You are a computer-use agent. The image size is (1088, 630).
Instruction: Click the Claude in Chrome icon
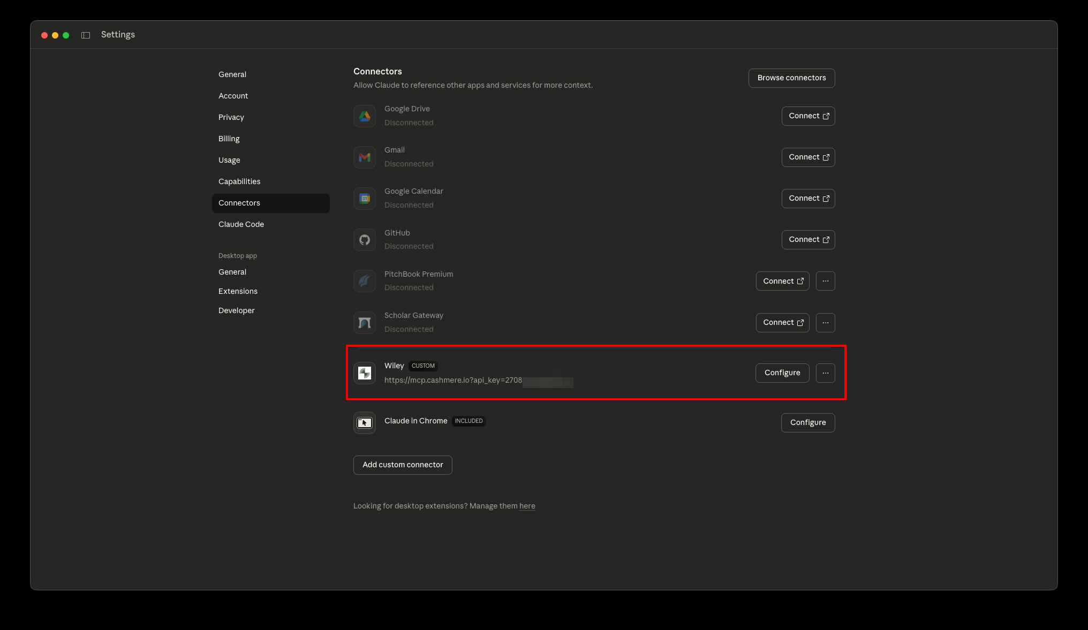click(365, 423)
